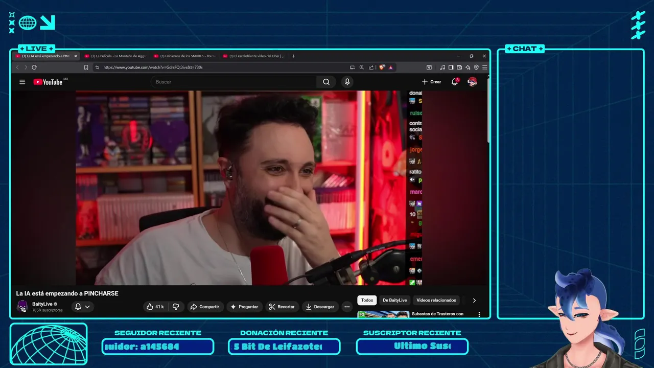
Task: Click the YouTube video player to pause
Action: click(249, 188)
